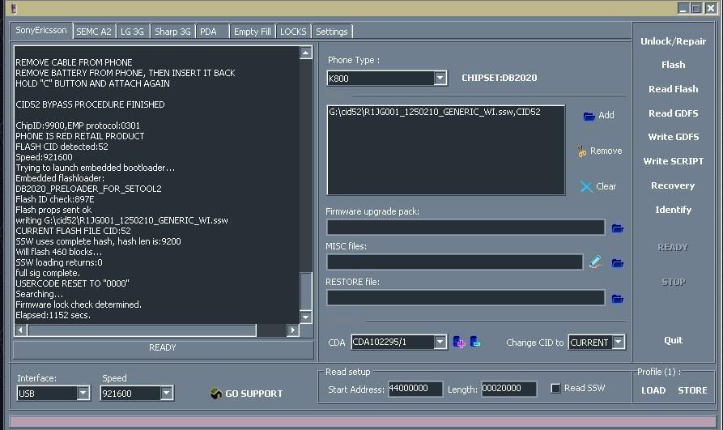This screenshot has height=430, width=723.
Task: Click the log vertical scrollbar thumb
Action: click(x=306, y=292)
